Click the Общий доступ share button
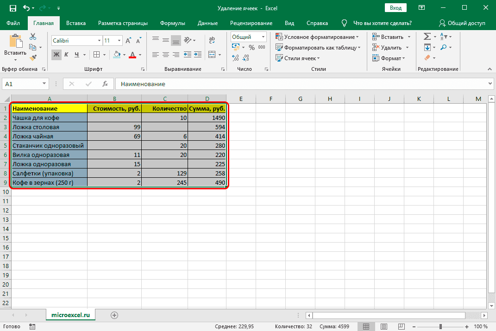This screenshot has height=331, width=496. 462,23
